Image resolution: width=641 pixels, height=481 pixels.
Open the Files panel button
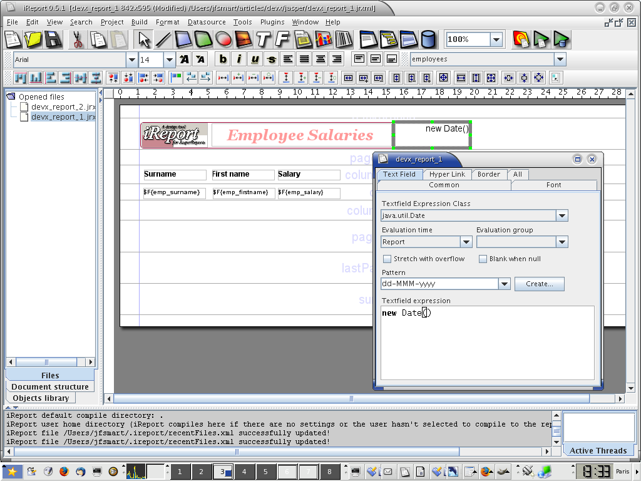click(x=50, y=375)
